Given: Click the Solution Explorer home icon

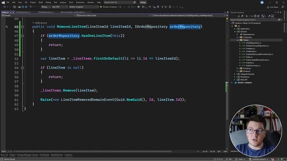Looking at the screenshot, I should pos(239,16).
